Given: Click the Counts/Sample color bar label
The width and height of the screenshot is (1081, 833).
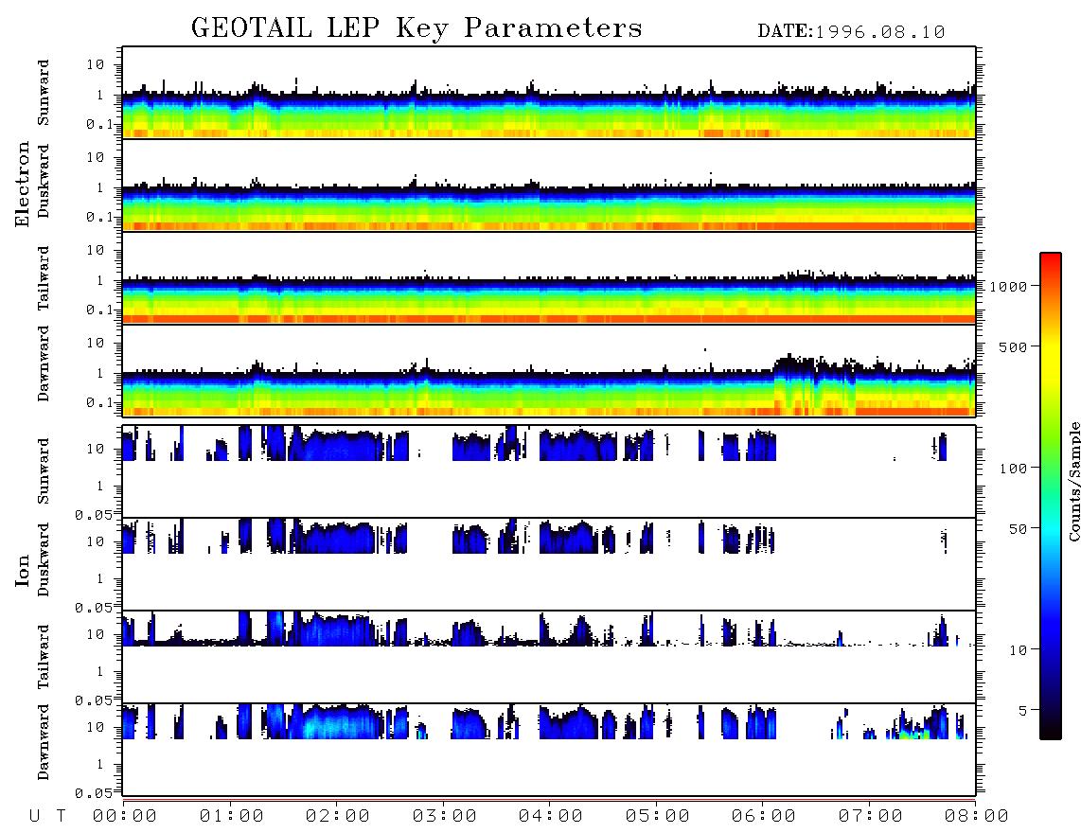Looking at the screenshot, I should coord(1073,481).
